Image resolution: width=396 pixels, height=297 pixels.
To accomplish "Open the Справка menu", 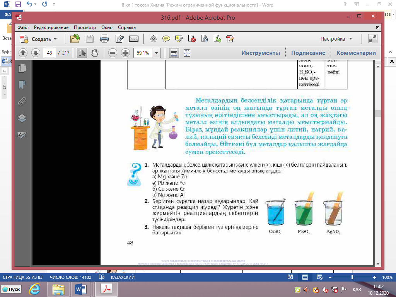I will tap(127, 27).
